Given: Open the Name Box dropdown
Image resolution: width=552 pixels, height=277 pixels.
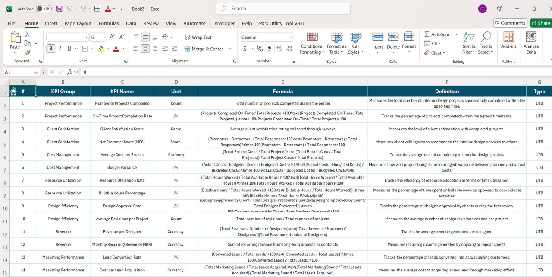Looking at the screenshot, I should point(36,72).
